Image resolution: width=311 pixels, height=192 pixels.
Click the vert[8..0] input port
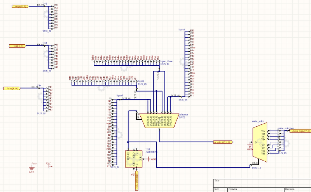coord(17,46)
